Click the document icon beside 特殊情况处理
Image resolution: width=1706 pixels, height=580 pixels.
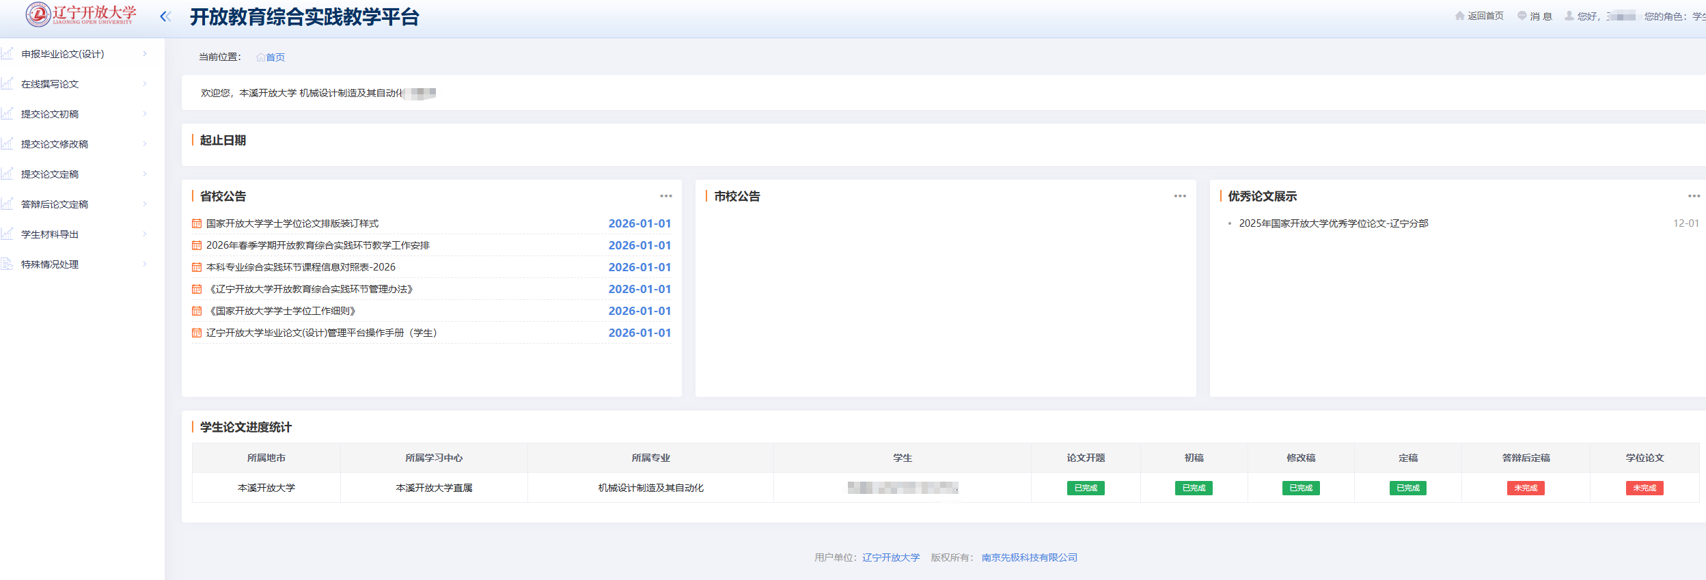pyautogui.click(x=7, y=264)
